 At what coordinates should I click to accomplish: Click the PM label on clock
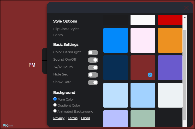[32, 65]
